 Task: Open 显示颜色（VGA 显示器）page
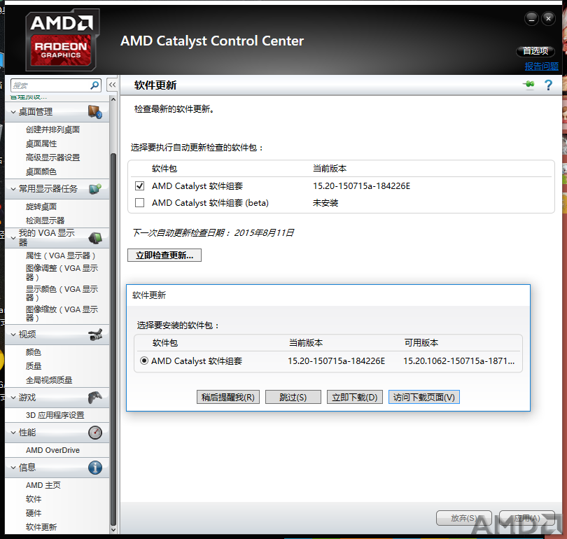(62, 293)
